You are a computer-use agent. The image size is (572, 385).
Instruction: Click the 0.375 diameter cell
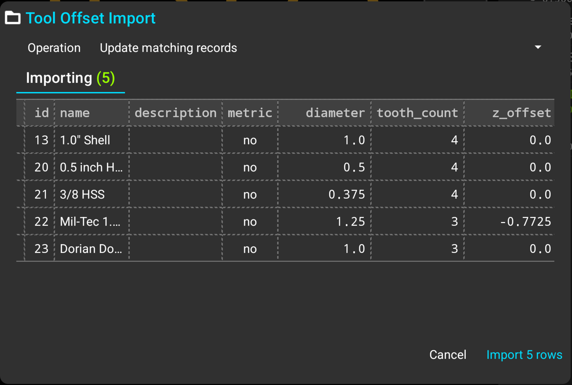point(324,194)
